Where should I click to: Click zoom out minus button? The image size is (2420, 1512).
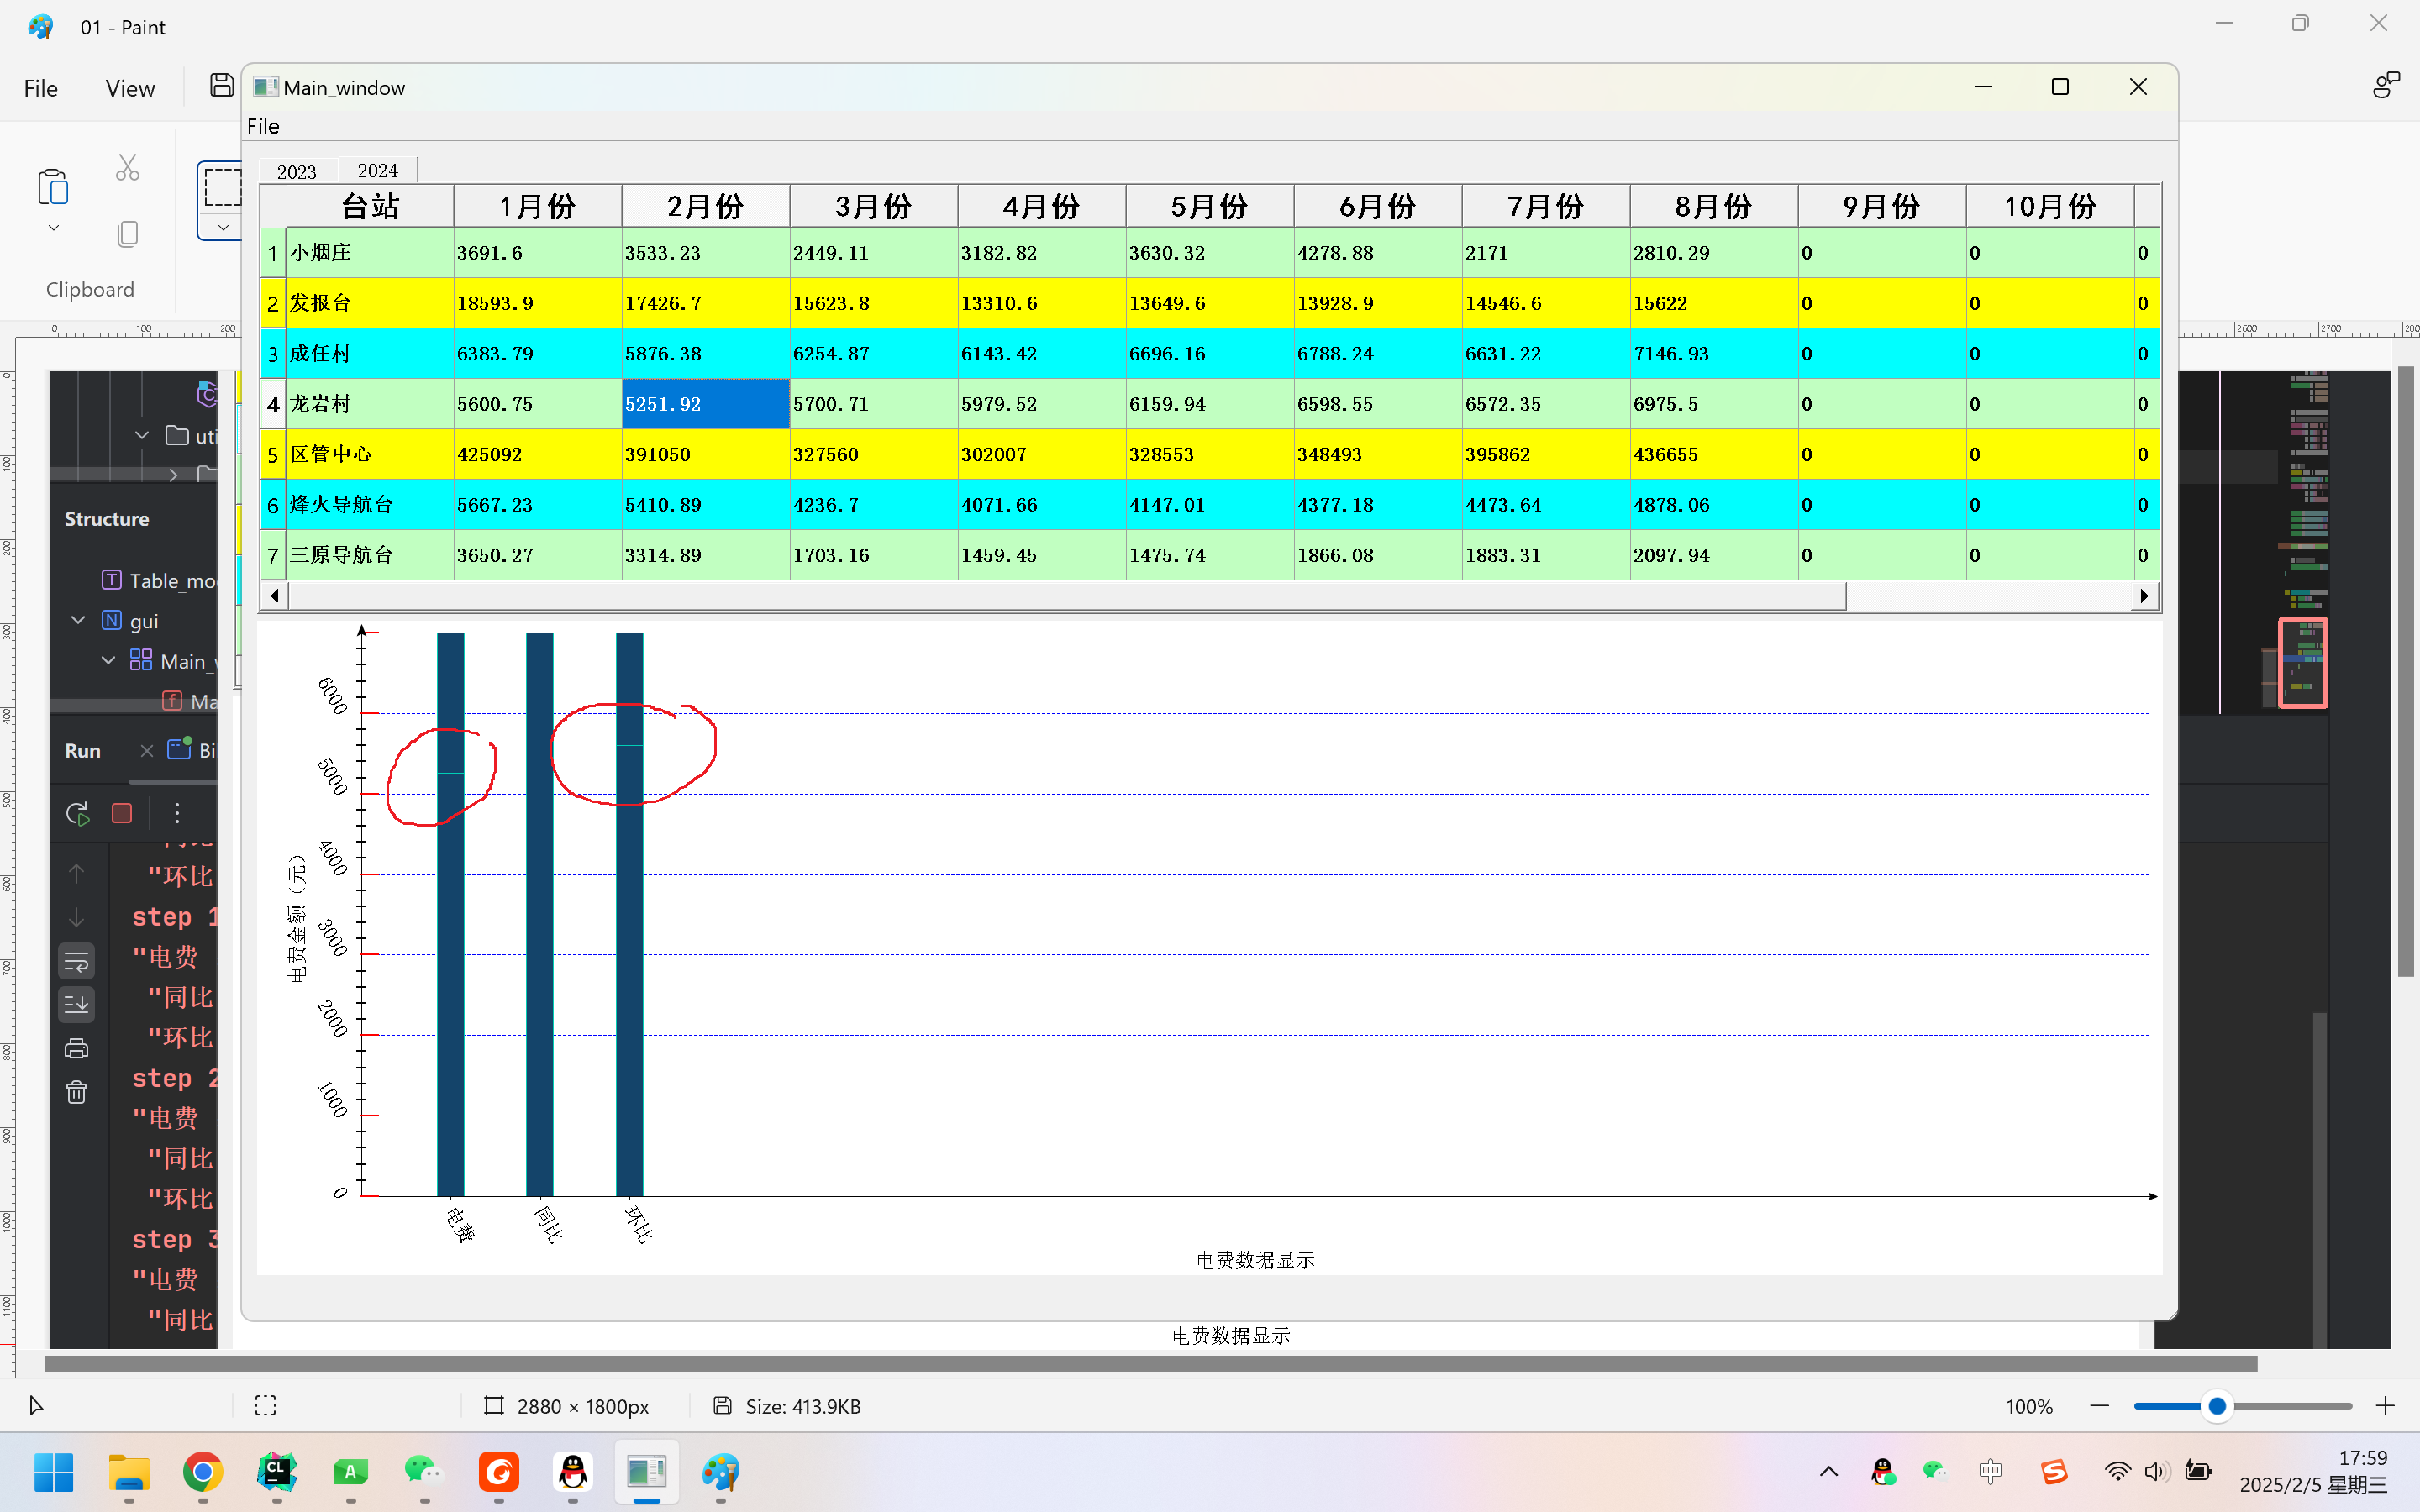(x=2099, y=1406)
